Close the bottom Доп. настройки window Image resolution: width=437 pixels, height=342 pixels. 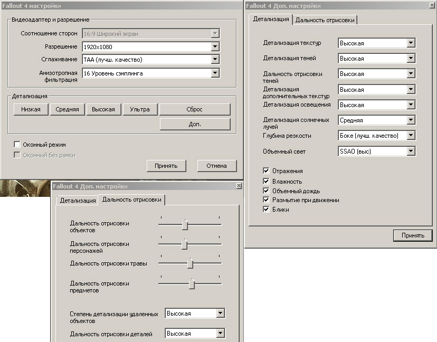[x=239, y=186]
